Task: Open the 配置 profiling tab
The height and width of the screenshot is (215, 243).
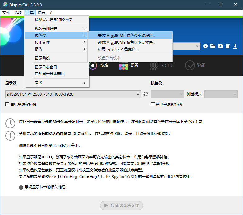Action: [128, 66]
